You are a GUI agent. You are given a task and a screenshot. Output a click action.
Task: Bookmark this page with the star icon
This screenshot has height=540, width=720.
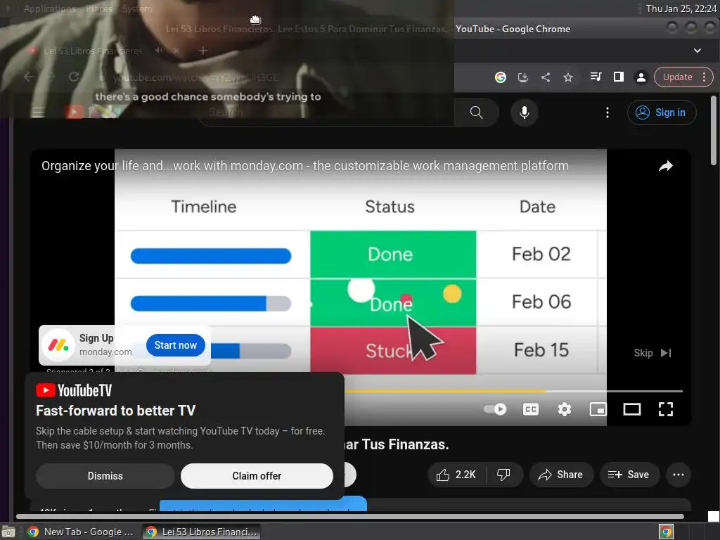(x=568, y=77)
